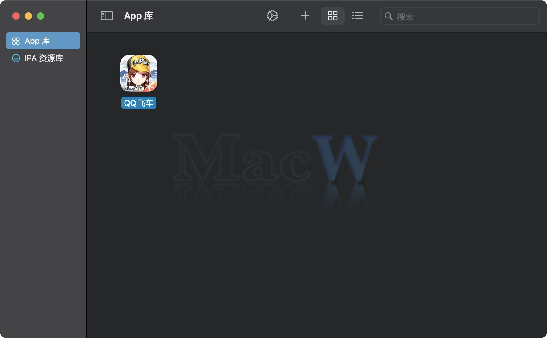Viewport: 547px width, 338px height.
Task: Click the magnifier icon in search box
Action: (x=389, y=16)
